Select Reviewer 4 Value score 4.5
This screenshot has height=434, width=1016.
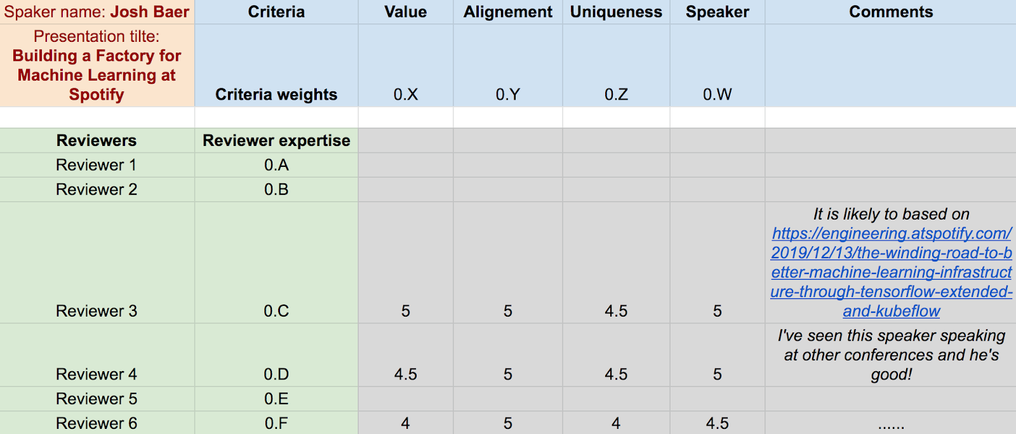click(405, 374)
